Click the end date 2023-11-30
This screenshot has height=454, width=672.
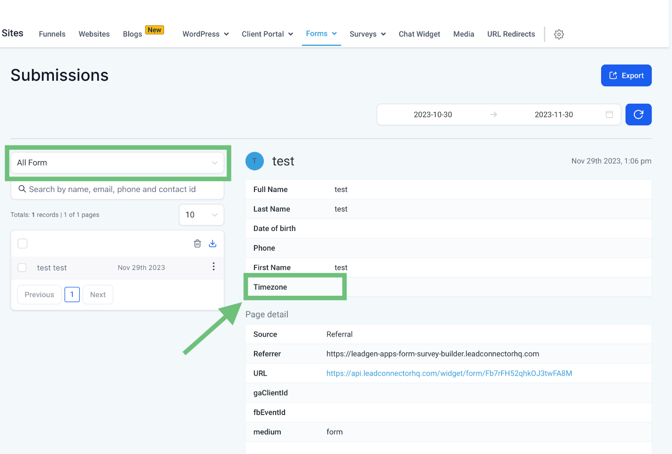pyautogui.click(x=554, y=115)
